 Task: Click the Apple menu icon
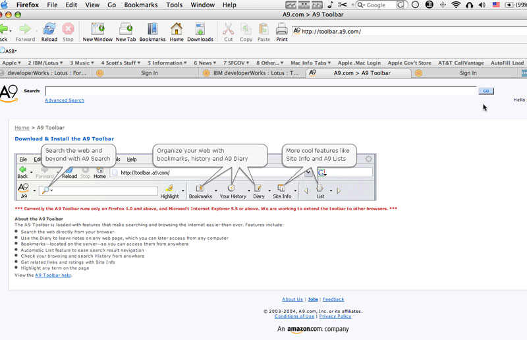(x=4, y=5)
